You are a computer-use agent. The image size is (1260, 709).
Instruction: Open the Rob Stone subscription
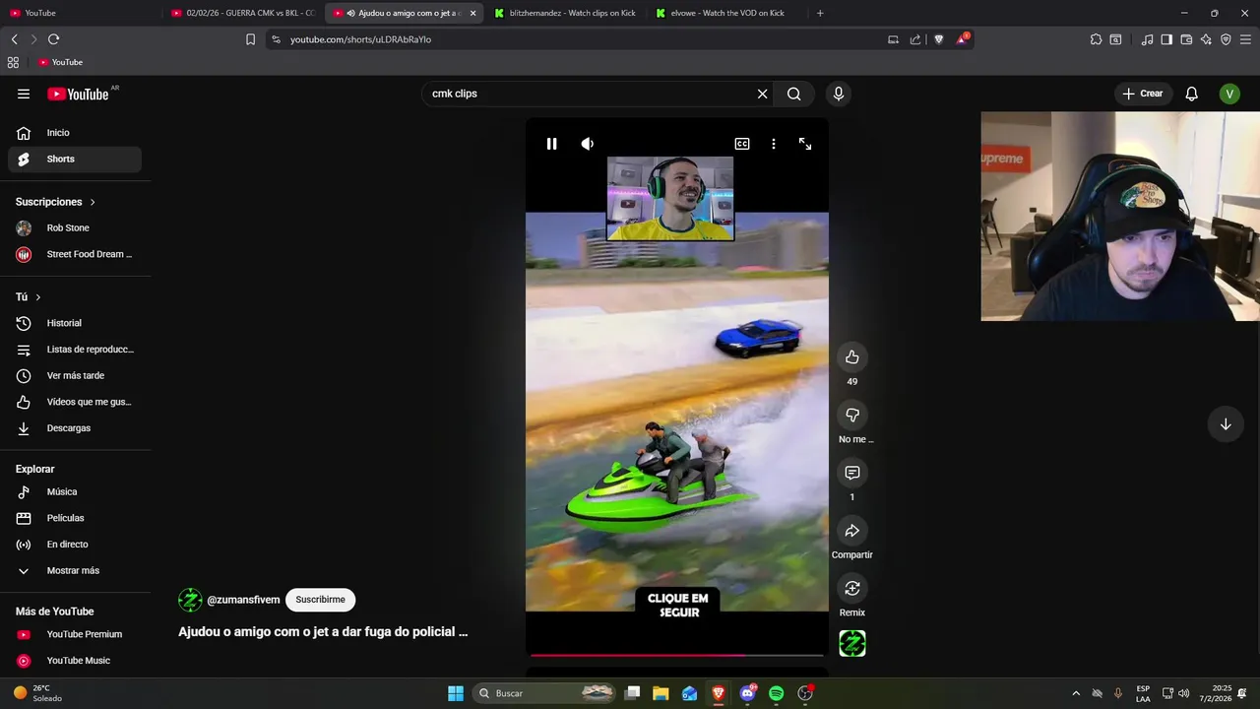coord(75,227)
